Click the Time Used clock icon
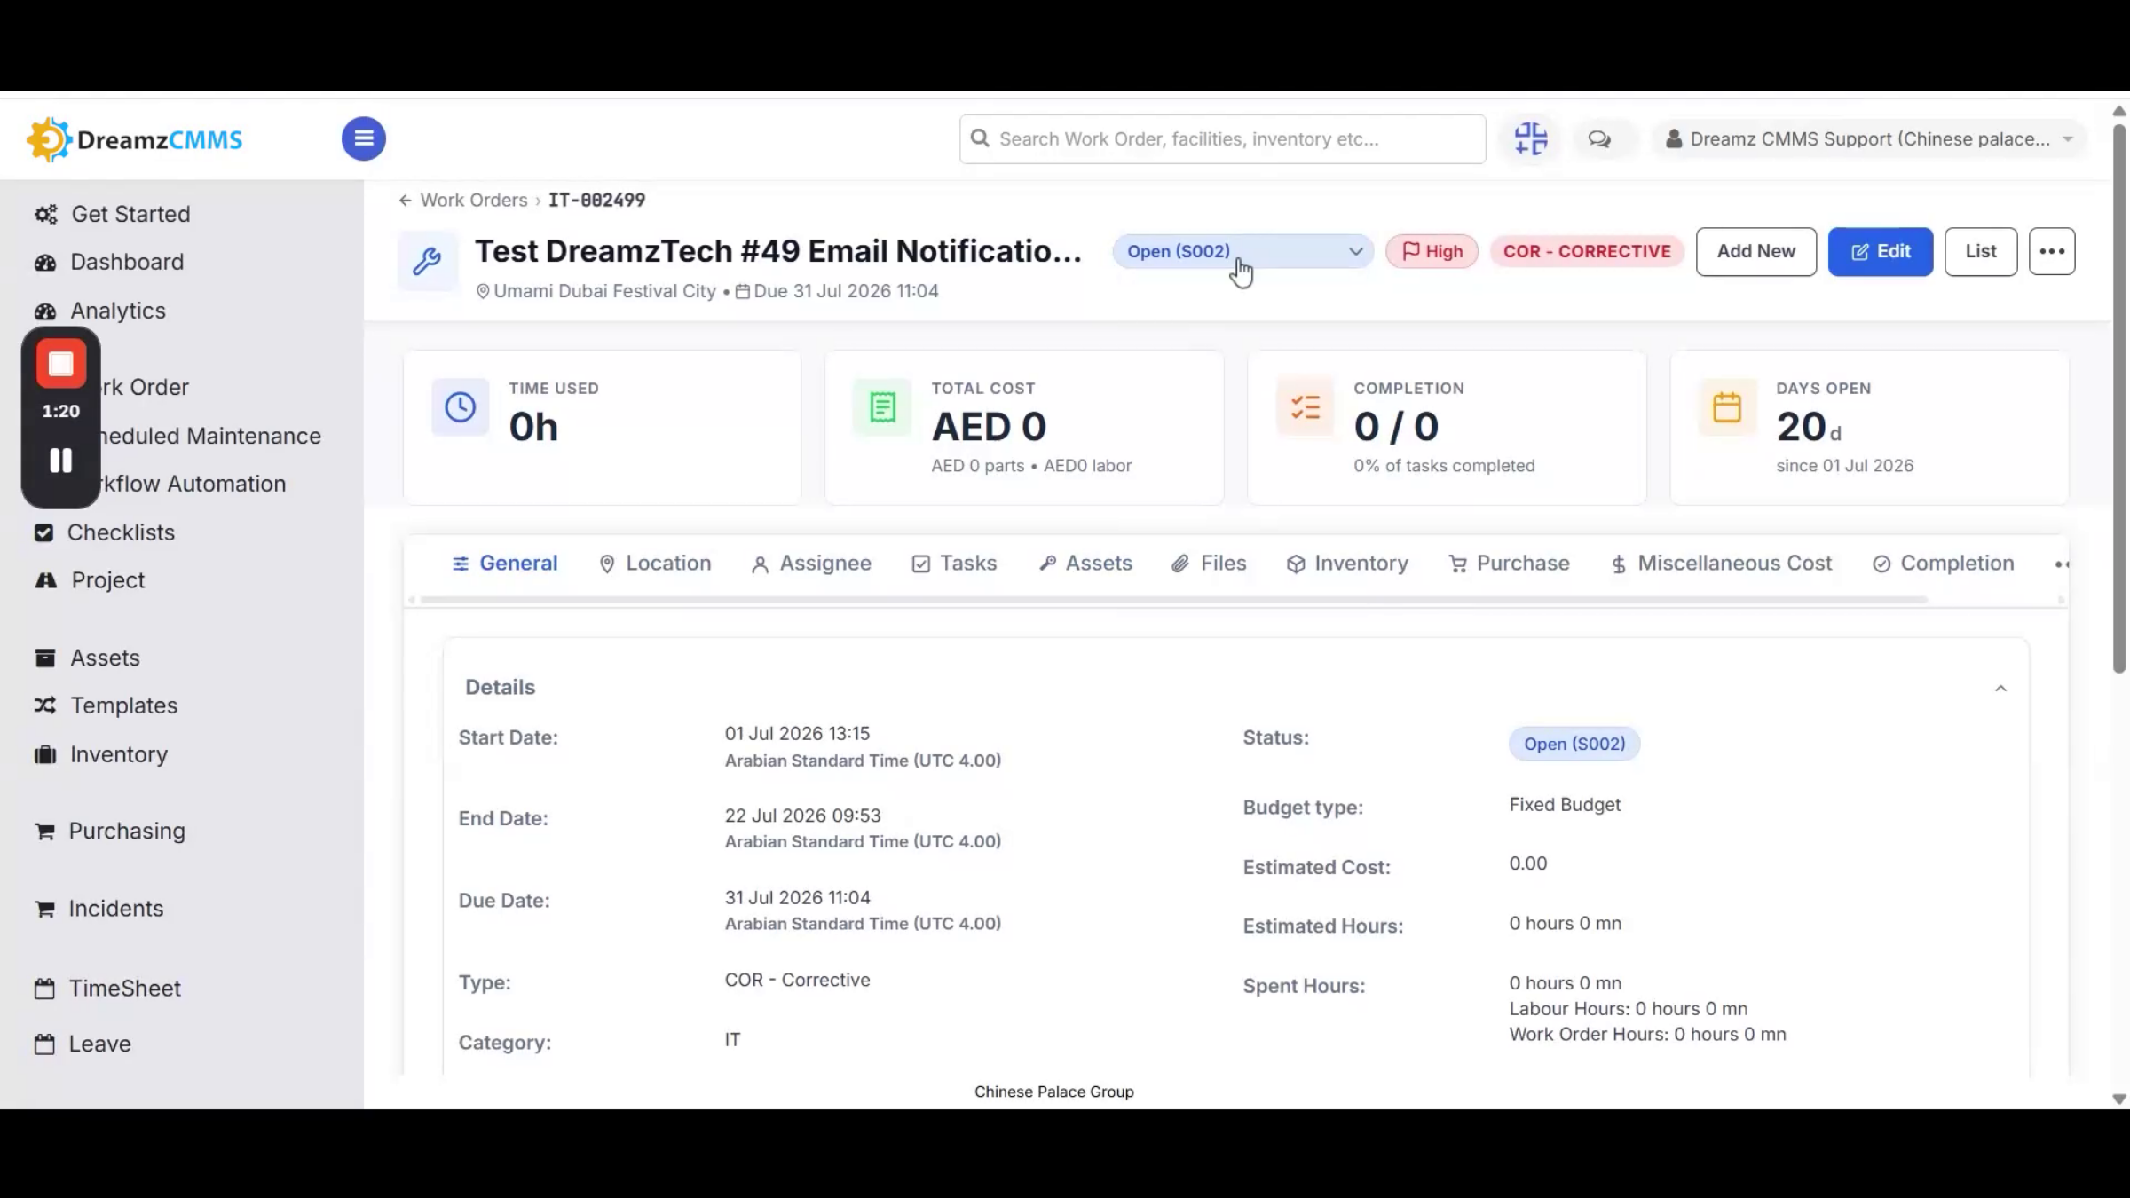2130x1198 pixels. [x=460, y=407]
